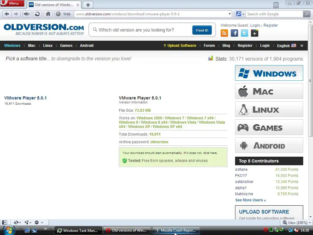Screen dimensions: 313x235
Task: Click the Web site-info badge in address bar
Action: tap(64, 14)
